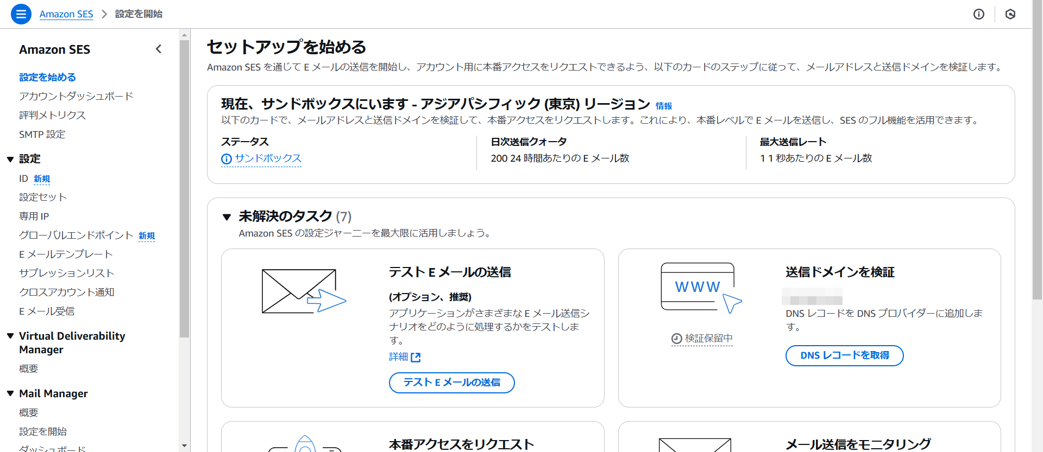1043x452 pixels.
Task: Collapse the Amazon SES sidebar with chevron
Action: [159, 49]
